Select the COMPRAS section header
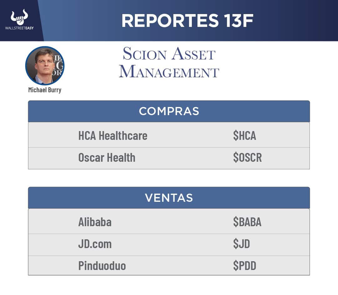Image resolution: width=338 pixels, height=295 pixels. pos(169,111)
